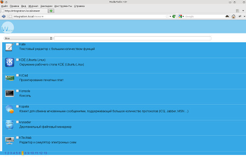This screenshot has width=246, height=158.
Task: Reload the page with green refresh icon
Action: click(x=174, y=16)
